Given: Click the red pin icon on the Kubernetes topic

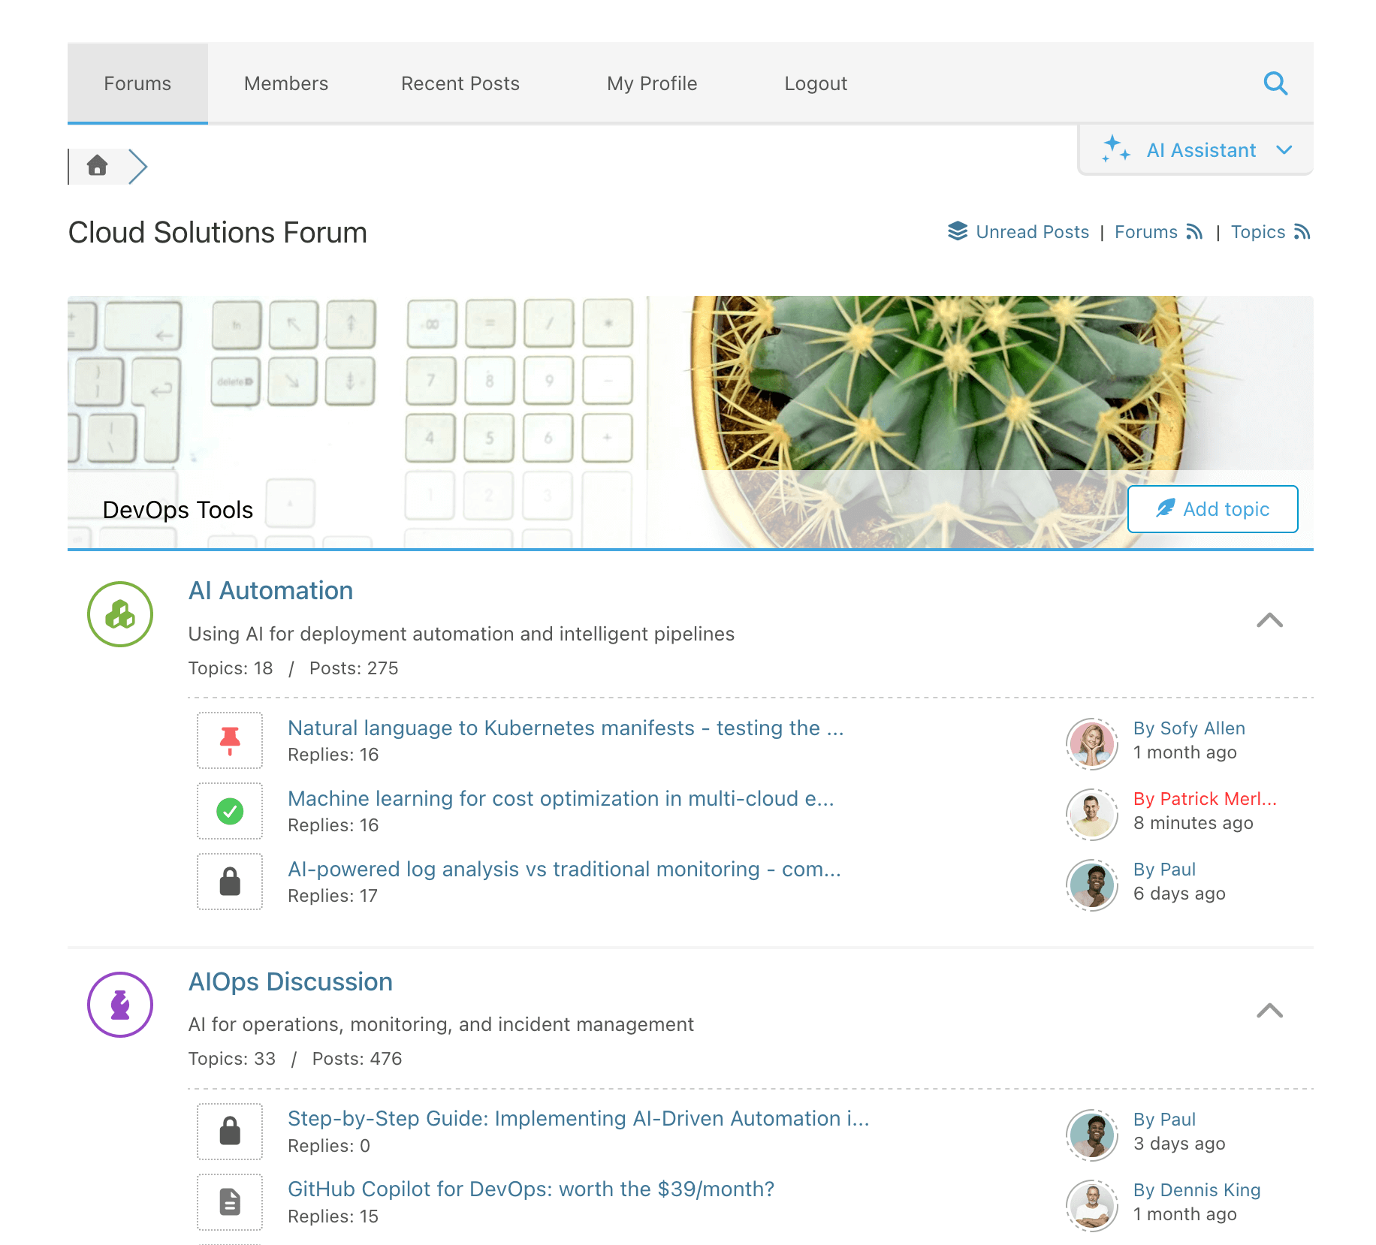Looking at the screenshot, I should [229, 740].
